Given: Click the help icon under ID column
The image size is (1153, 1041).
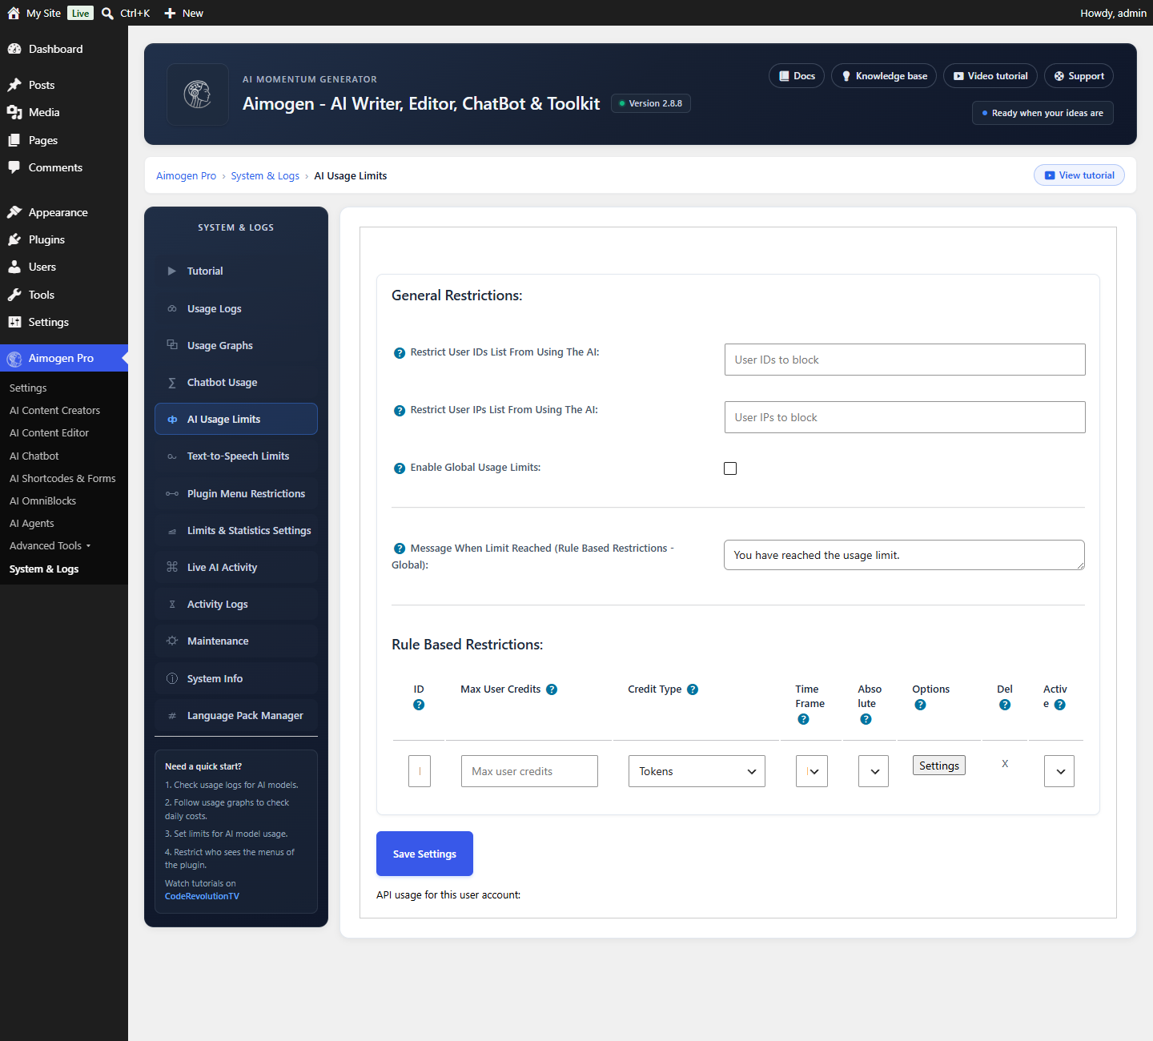Looking at the screenshot, I should [419, 705].
